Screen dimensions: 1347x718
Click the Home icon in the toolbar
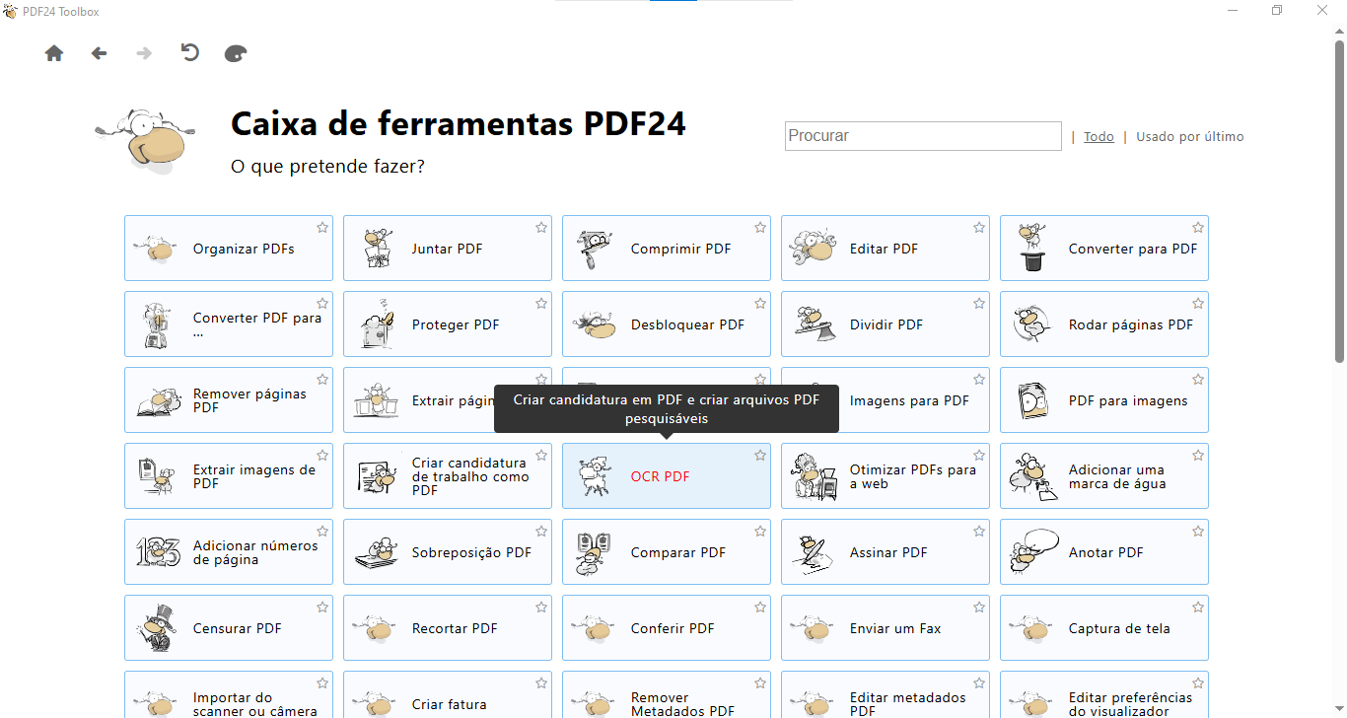pyautogui.click(x=54, y=53)
